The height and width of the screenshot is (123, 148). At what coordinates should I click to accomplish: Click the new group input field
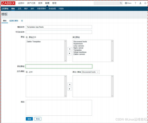click(59, 66)
